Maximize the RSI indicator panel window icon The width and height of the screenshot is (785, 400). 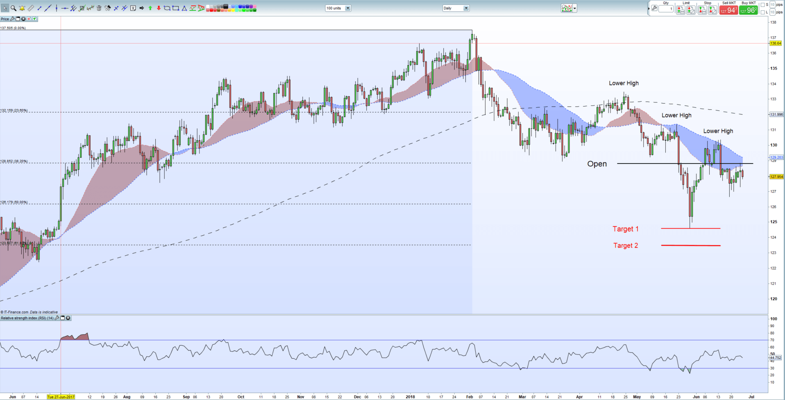point(63,318)
